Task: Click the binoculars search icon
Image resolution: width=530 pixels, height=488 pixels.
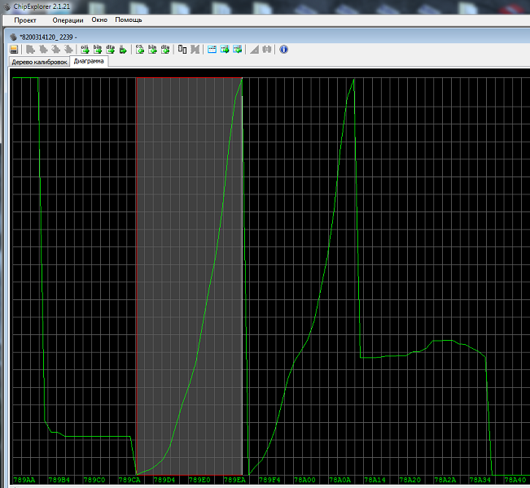Action: click(x=266, y=49)
